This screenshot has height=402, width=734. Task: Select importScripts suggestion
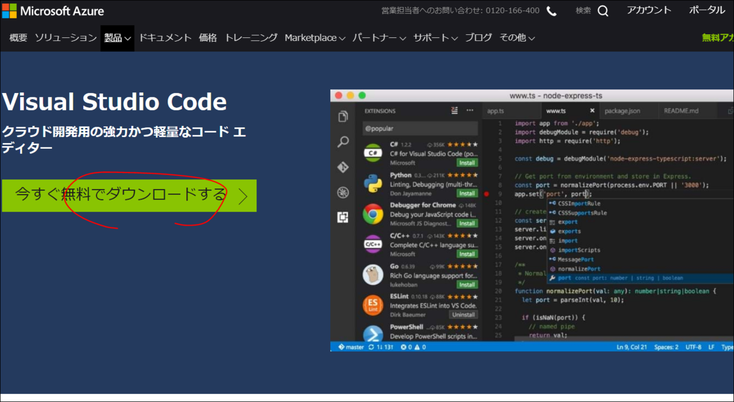click(x=640, y=250)
